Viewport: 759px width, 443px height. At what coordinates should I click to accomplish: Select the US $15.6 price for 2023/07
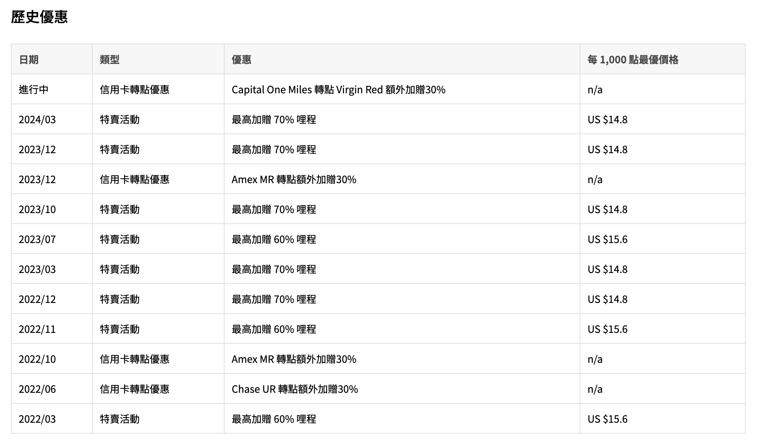(607, 239)
